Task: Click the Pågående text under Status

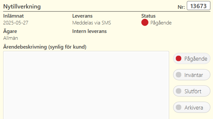Action: click(x=161, y=23)
